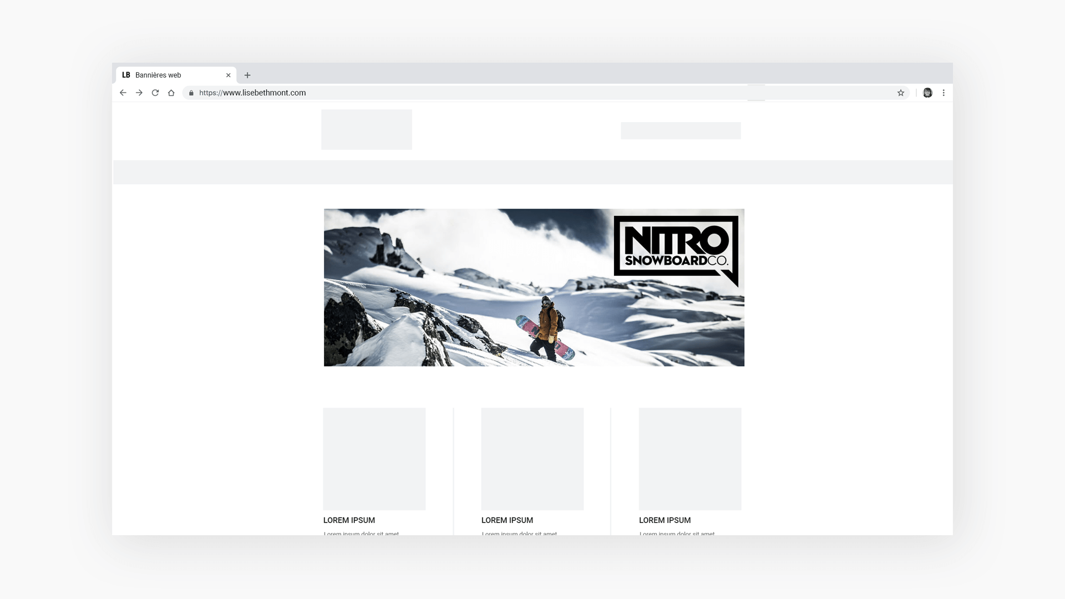The height and width of the screenshot is (599, 1065).
Task: Open the user profile avatar
Action: pyautogui.click(x=927, y=93)
